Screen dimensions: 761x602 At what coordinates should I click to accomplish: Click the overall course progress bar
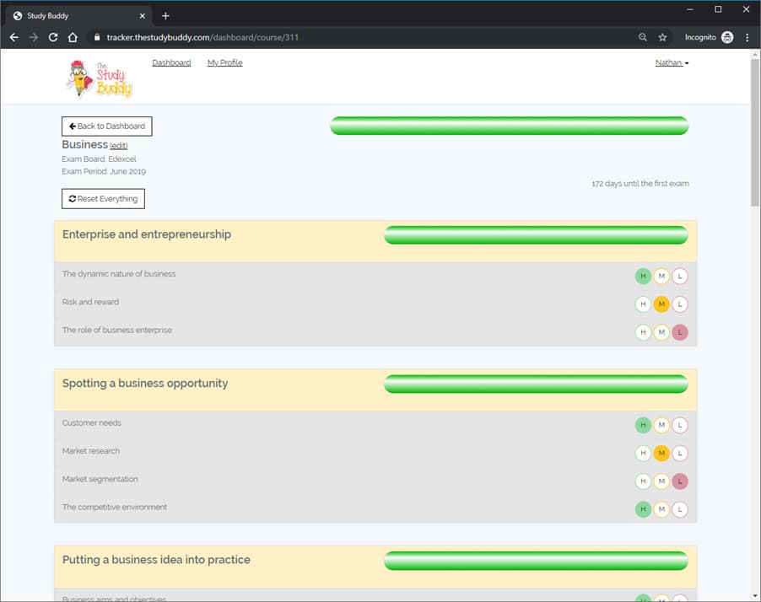coord(509,126)
